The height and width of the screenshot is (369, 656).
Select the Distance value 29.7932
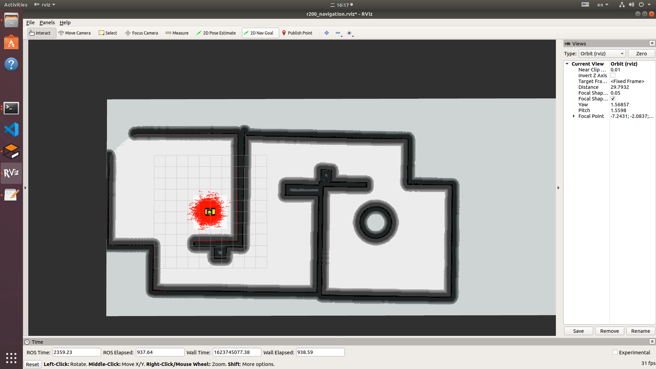pyautogui.click(x=619, y=87)
